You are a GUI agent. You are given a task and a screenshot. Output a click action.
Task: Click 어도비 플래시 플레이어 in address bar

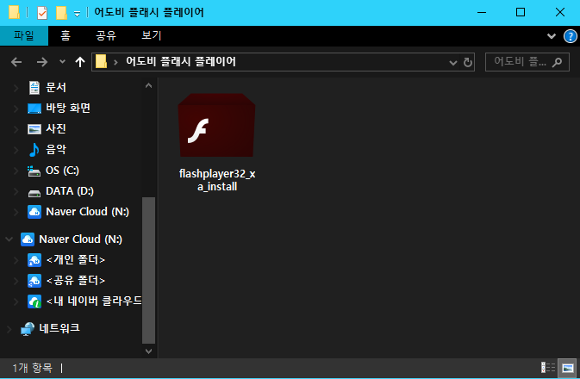click(x=181, y=61)
